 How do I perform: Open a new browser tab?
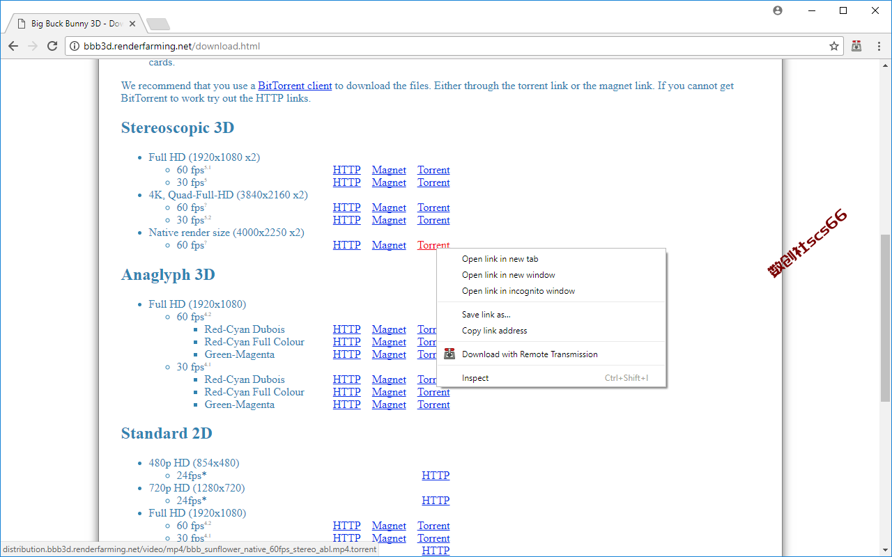pyautogui.click(x=158, y=24)
